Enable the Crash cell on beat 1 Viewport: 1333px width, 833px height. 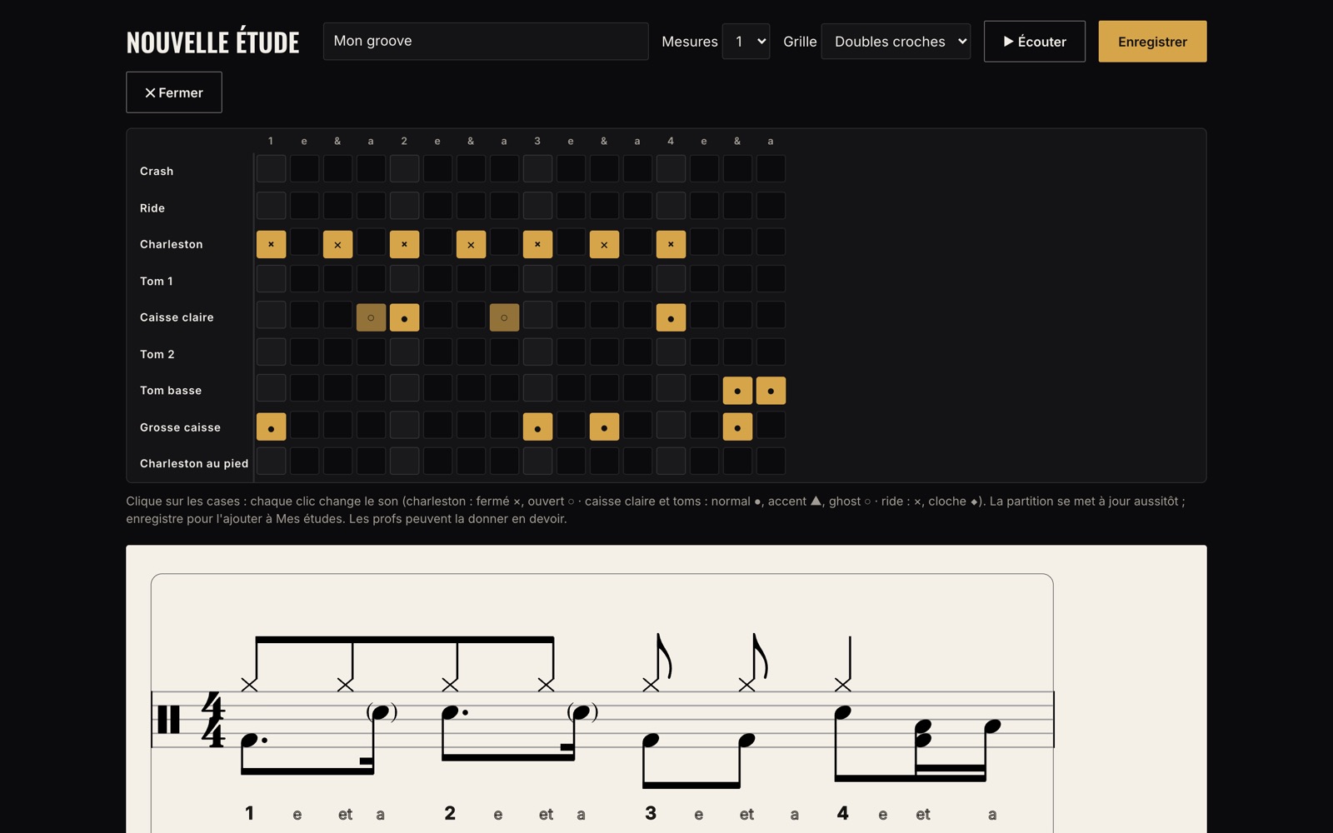pyautogui.click(x=271, y=169)
